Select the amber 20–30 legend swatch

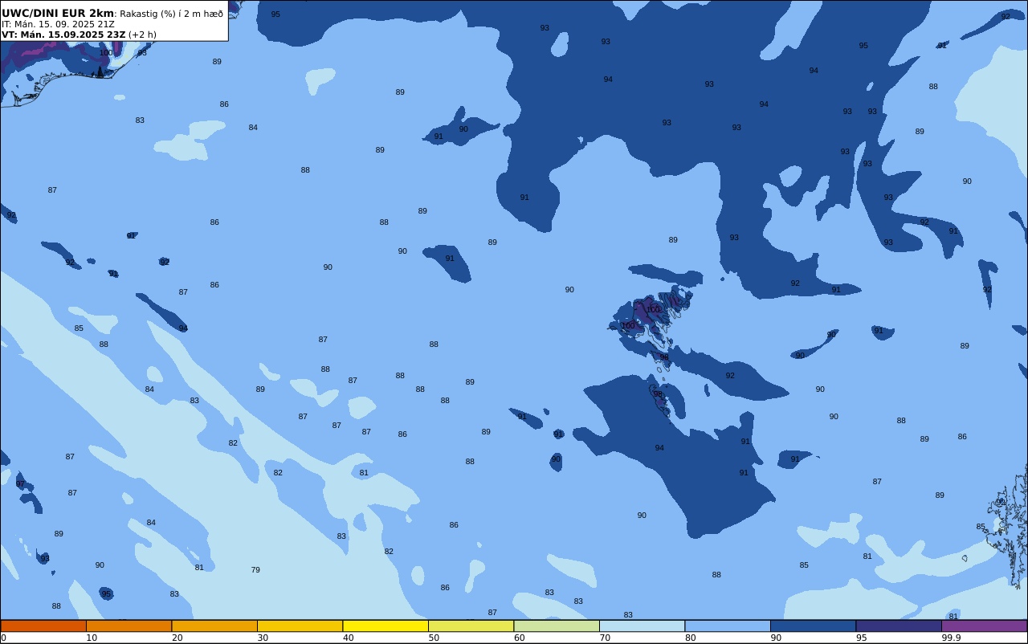(x=214, y=626)
